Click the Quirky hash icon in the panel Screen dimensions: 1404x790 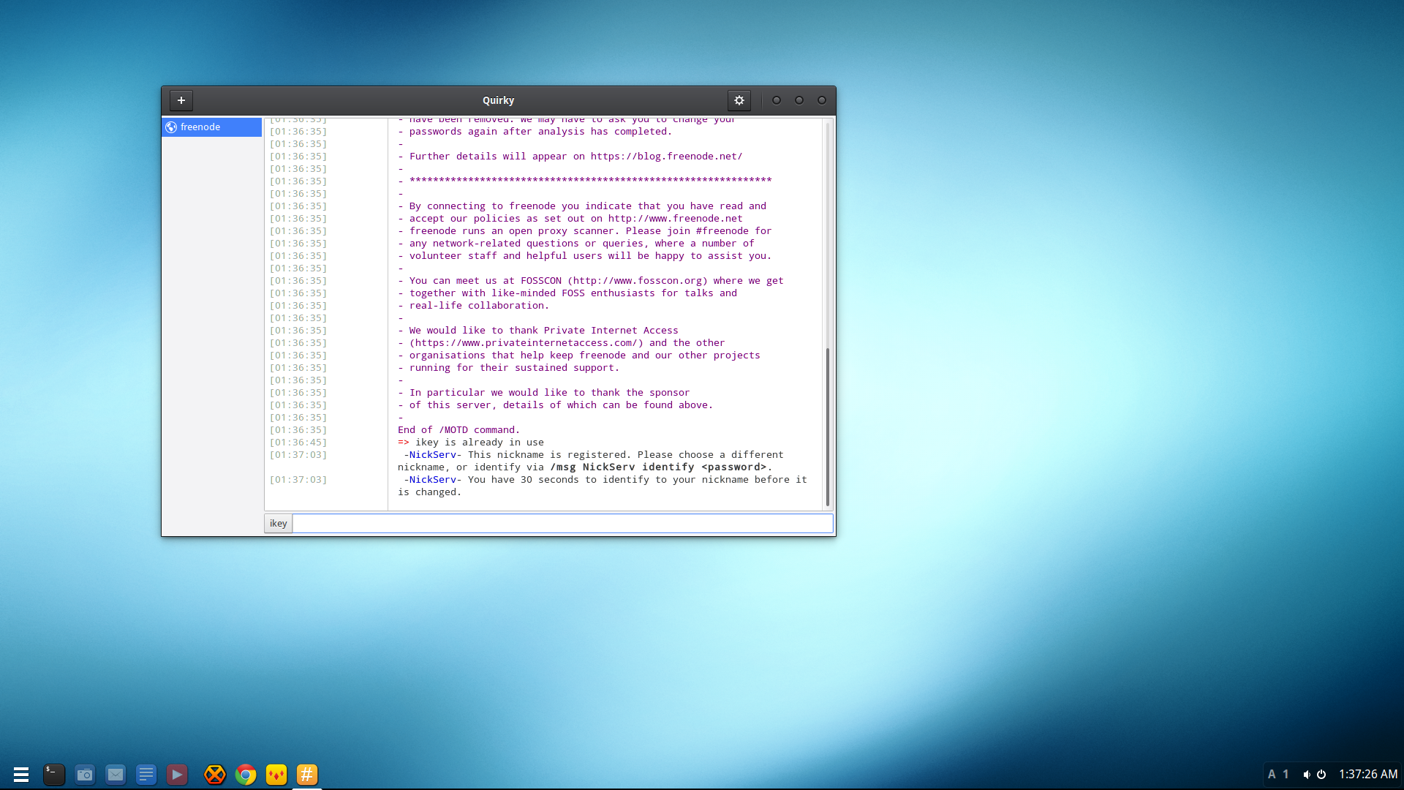307,775
